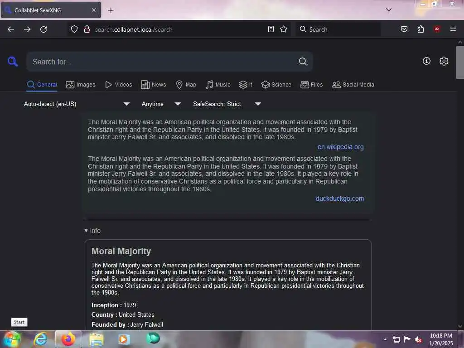The height and width of the screenshot is (348, 464).
Task: Open Auto-detect (en-US) language dropdown
Action: (x=77, y=104)
